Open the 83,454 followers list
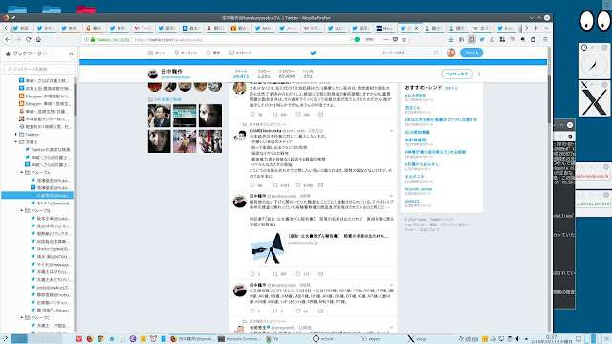 (287, 75)
